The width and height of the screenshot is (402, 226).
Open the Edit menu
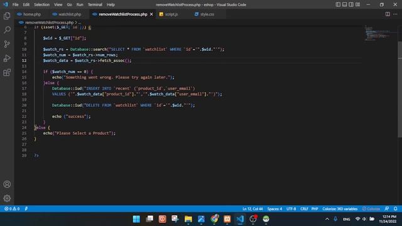pos(26,4)
